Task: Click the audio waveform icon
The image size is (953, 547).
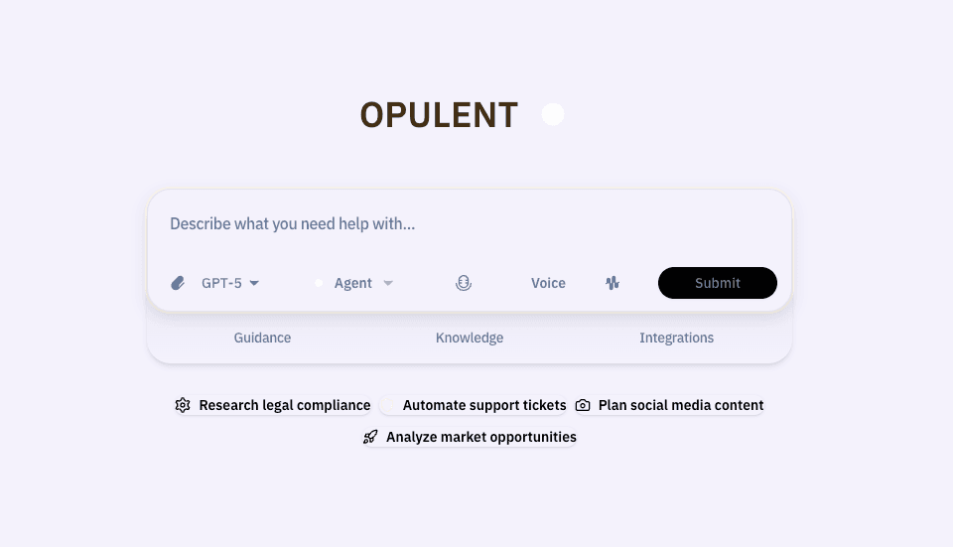Action: pyautogui.click(x=613, y=283)
